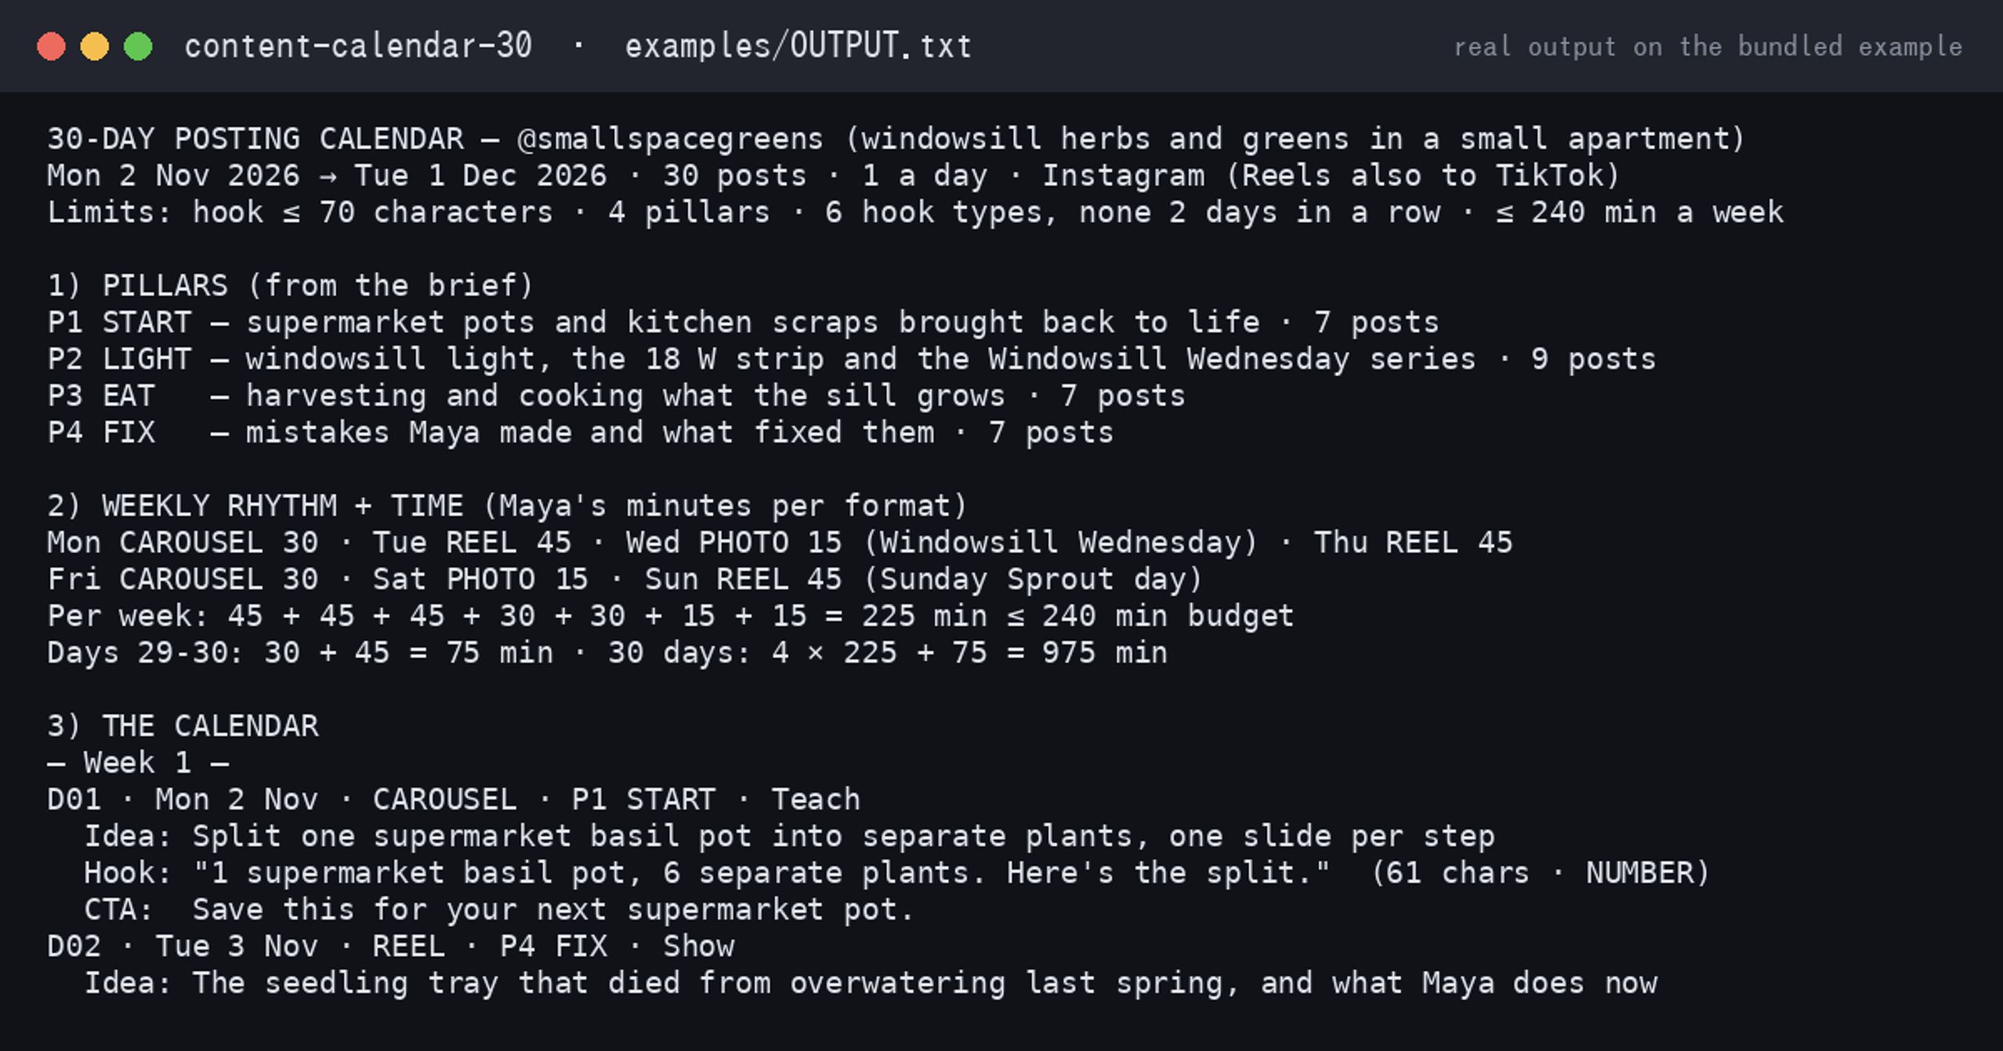Screen dimensions: 2003x1051
Task: Click the P3 EAT pillar line
Action: pos(617,396)
